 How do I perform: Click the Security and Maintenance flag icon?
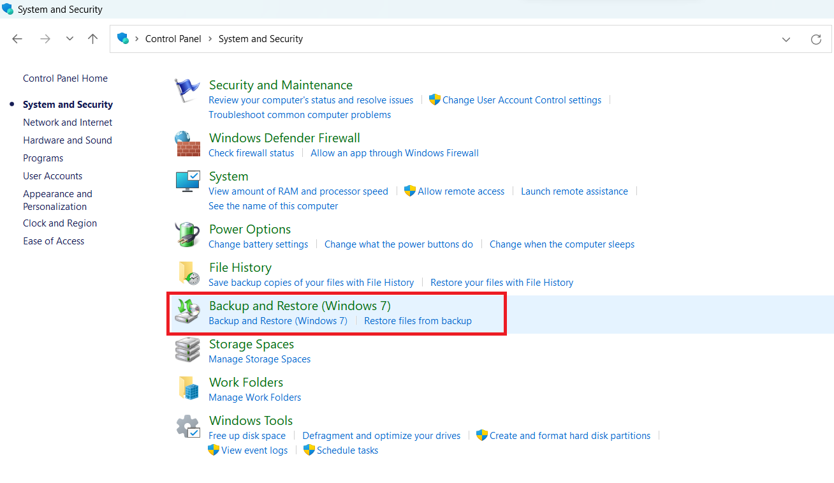187,91
